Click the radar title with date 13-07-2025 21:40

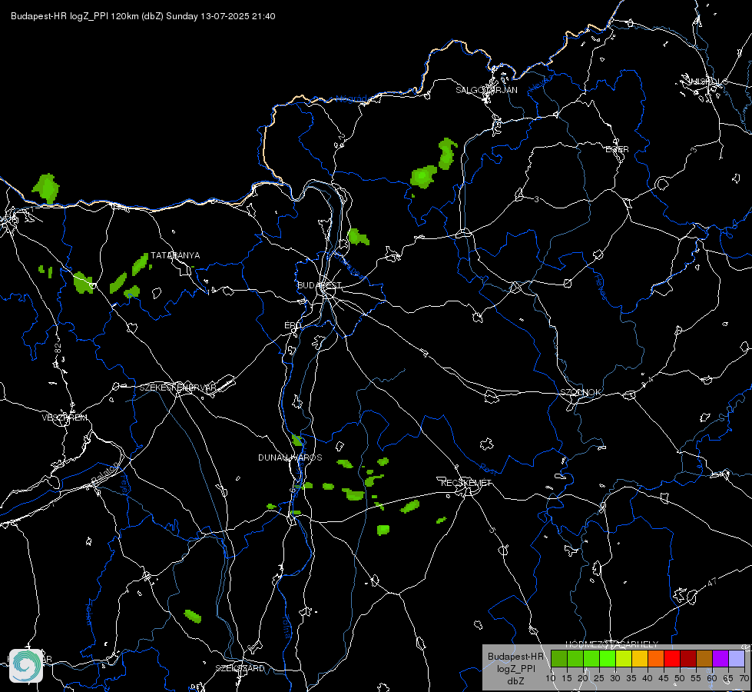(143, 16)
